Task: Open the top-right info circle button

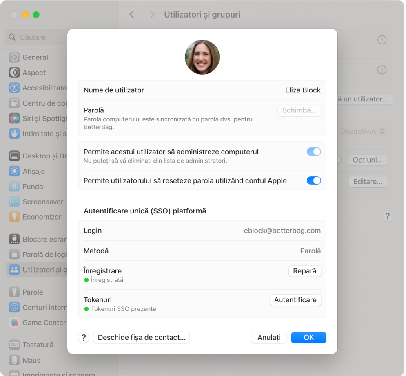Action: click(382, 40)
